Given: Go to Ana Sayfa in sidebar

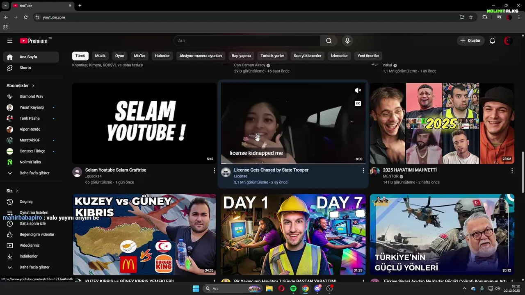Looking at the screenshot, I should click(x=31, y=57).
